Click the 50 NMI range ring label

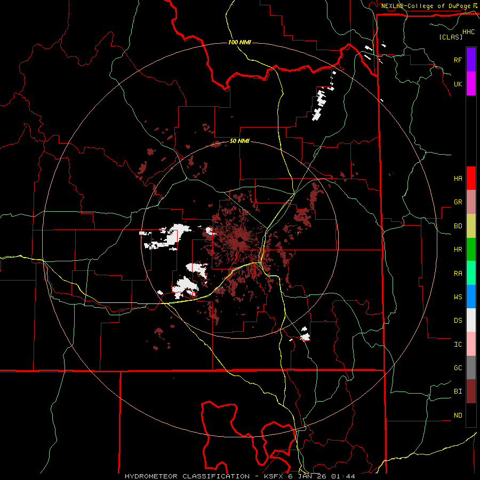(239, 141)
